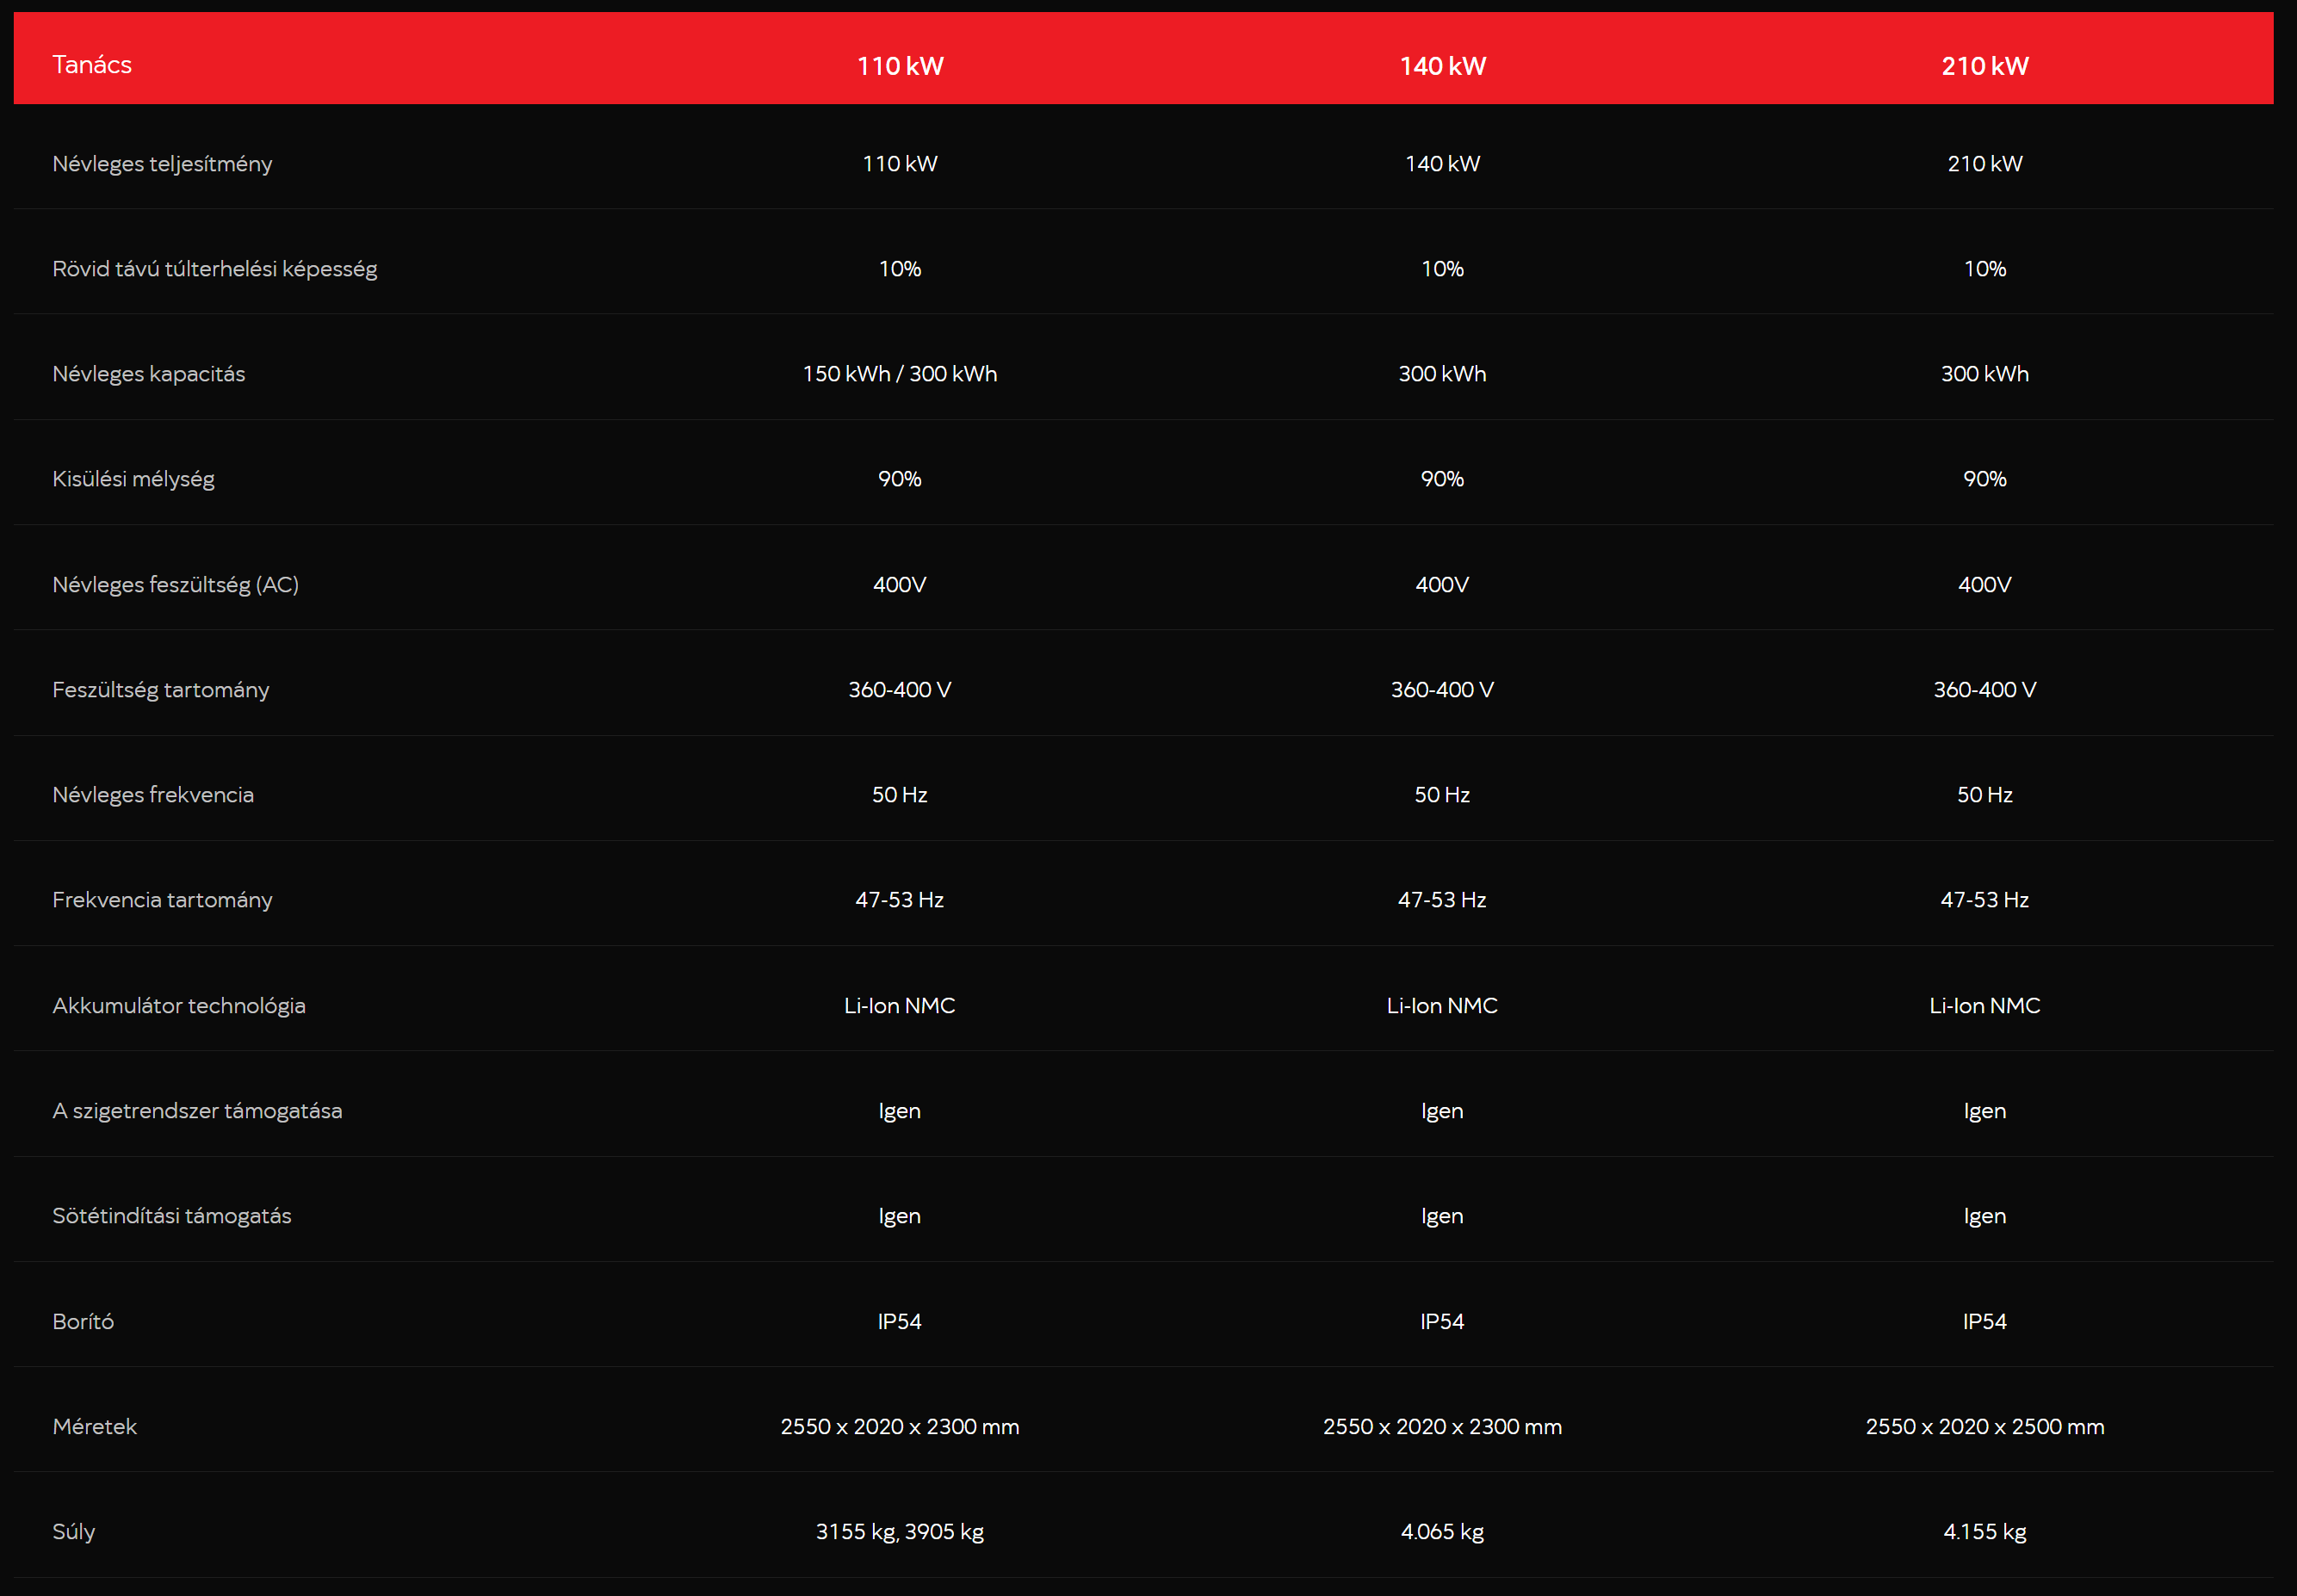
Task: Select 140 kW dimensions 2550 x 2020 x 2300 mm
Action: coord(1442,1427)
